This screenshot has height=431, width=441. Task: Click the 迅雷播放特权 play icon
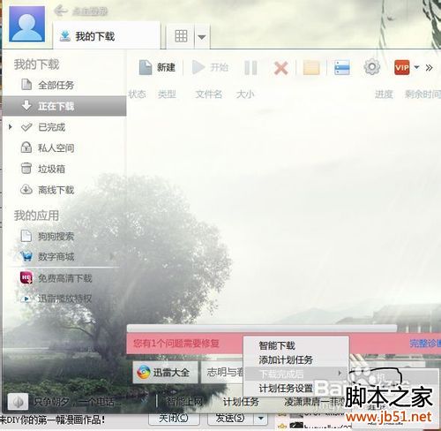26,299
